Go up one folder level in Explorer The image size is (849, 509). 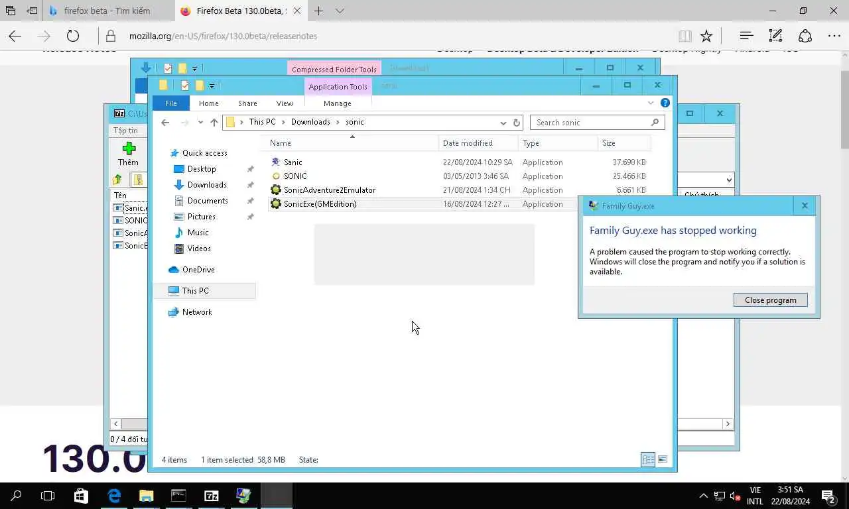click(214, 123)
